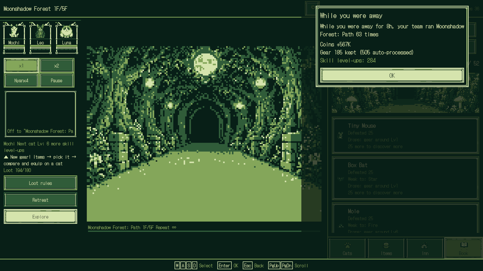Click the S key hint
The image size is (483, 271).
[x=189, y=265]
